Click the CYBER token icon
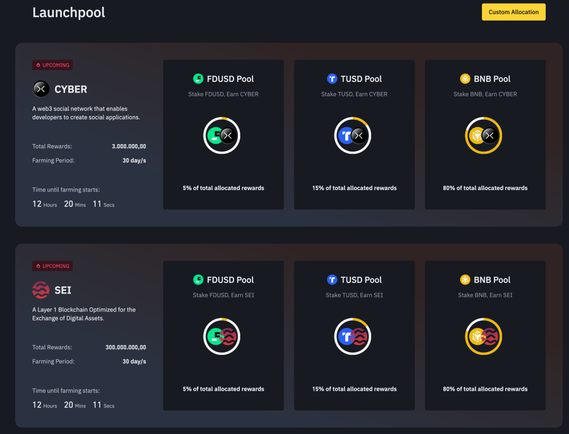 click(x=41, y=89)
